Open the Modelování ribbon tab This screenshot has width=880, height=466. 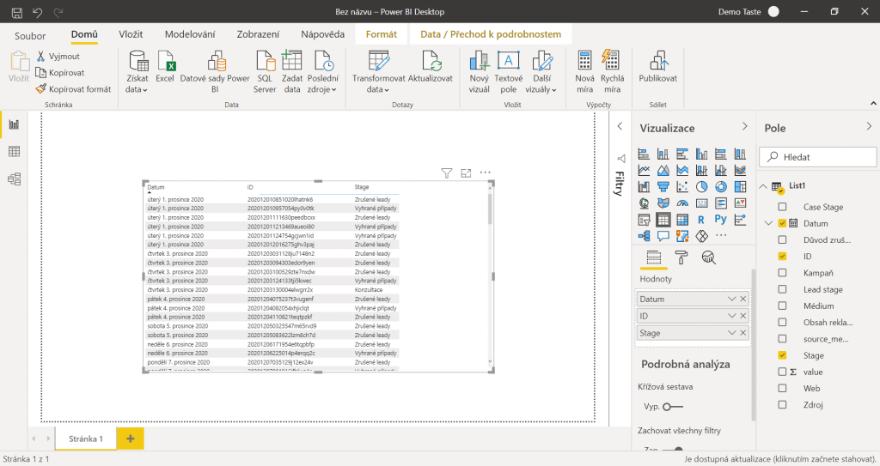tap(191, 34)
